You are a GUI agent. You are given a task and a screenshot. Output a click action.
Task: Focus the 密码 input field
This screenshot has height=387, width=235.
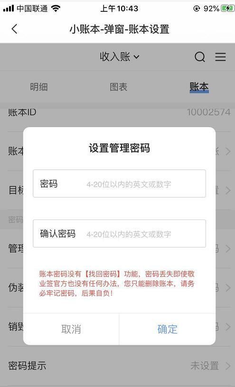(119, 184)
